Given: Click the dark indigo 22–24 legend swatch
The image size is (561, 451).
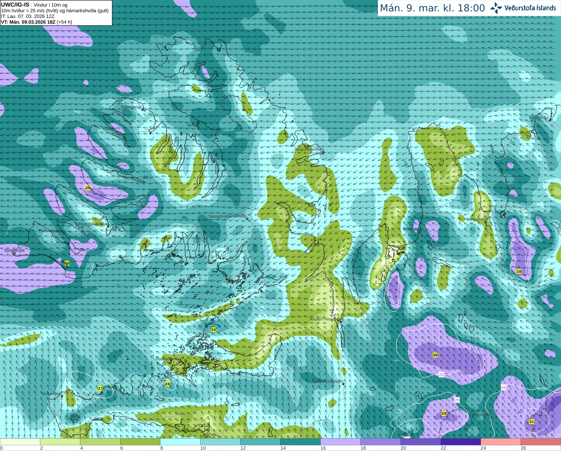Looking at the screenshot, I should 461,442.
